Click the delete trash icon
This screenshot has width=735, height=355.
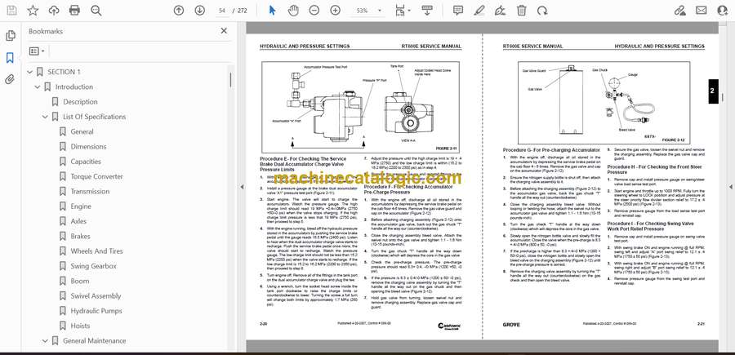(x=521, y=11)
